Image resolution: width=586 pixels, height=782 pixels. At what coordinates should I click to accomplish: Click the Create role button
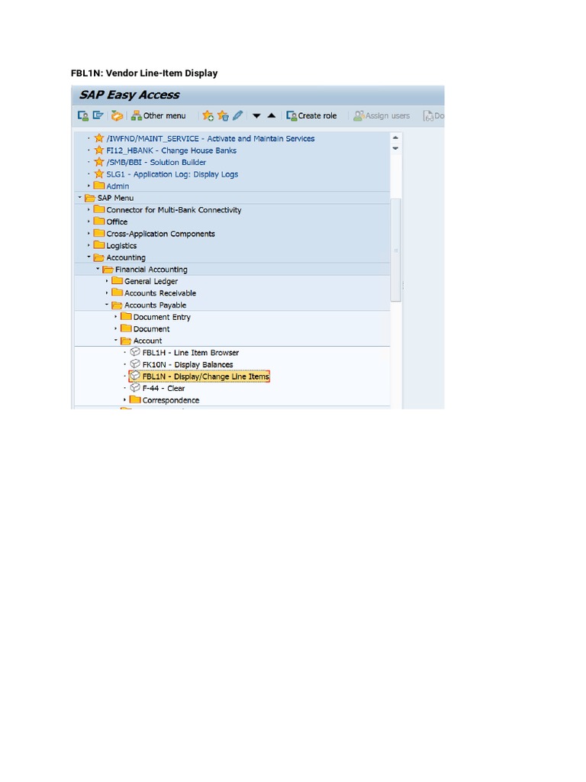[311, 116]
